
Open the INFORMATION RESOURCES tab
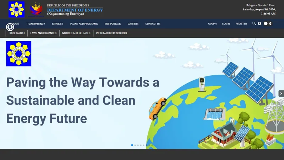pos(111,33)
